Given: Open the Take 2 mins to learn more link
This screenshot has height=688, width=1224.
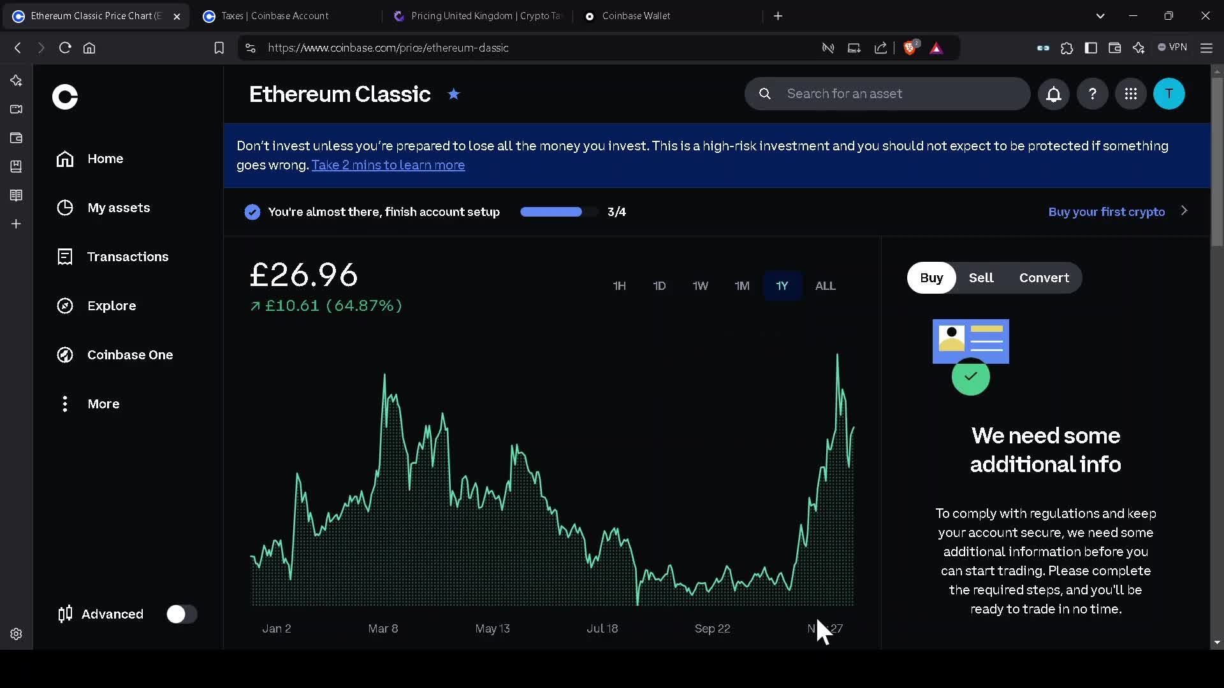Looking at the screenshot, I should coord(388,165).
